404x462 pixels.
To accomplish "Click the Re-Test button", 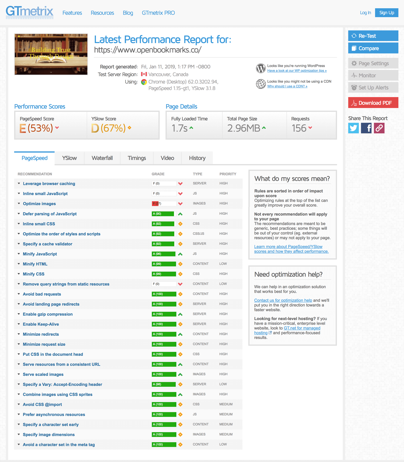I will pyautogui.click(x=373, y=36).
